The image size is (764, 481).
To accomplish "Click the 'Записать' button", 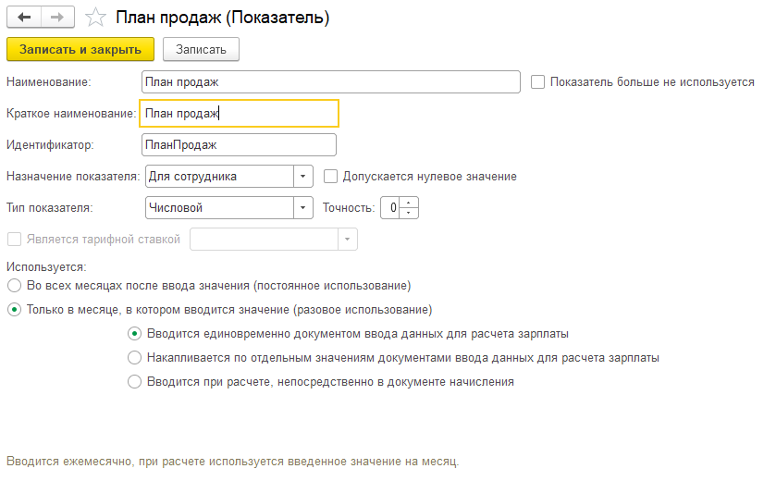I will click(x=201, y=48).
